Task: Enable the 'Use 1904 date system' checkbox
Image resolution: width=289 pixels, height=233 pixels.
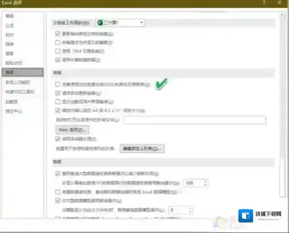Action: coord(58,51)
